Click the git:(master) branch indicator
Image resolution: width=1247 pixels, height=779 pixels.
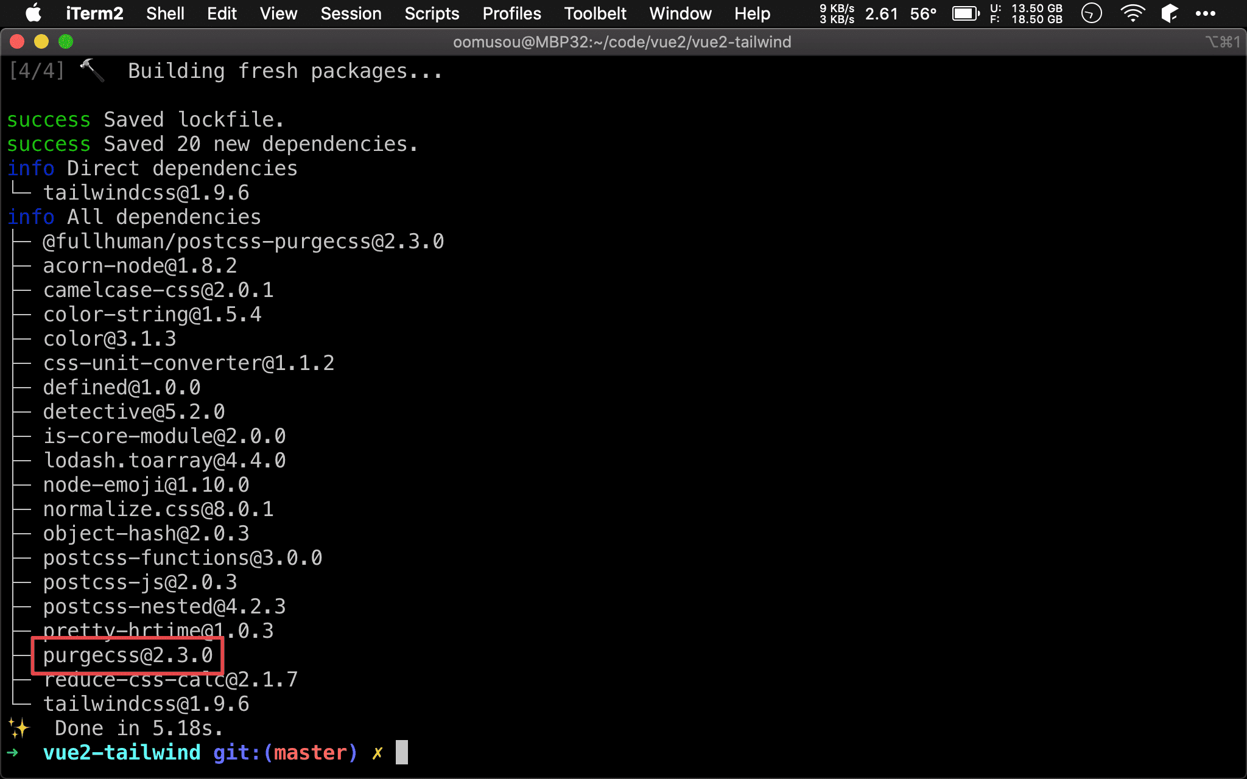285,753
